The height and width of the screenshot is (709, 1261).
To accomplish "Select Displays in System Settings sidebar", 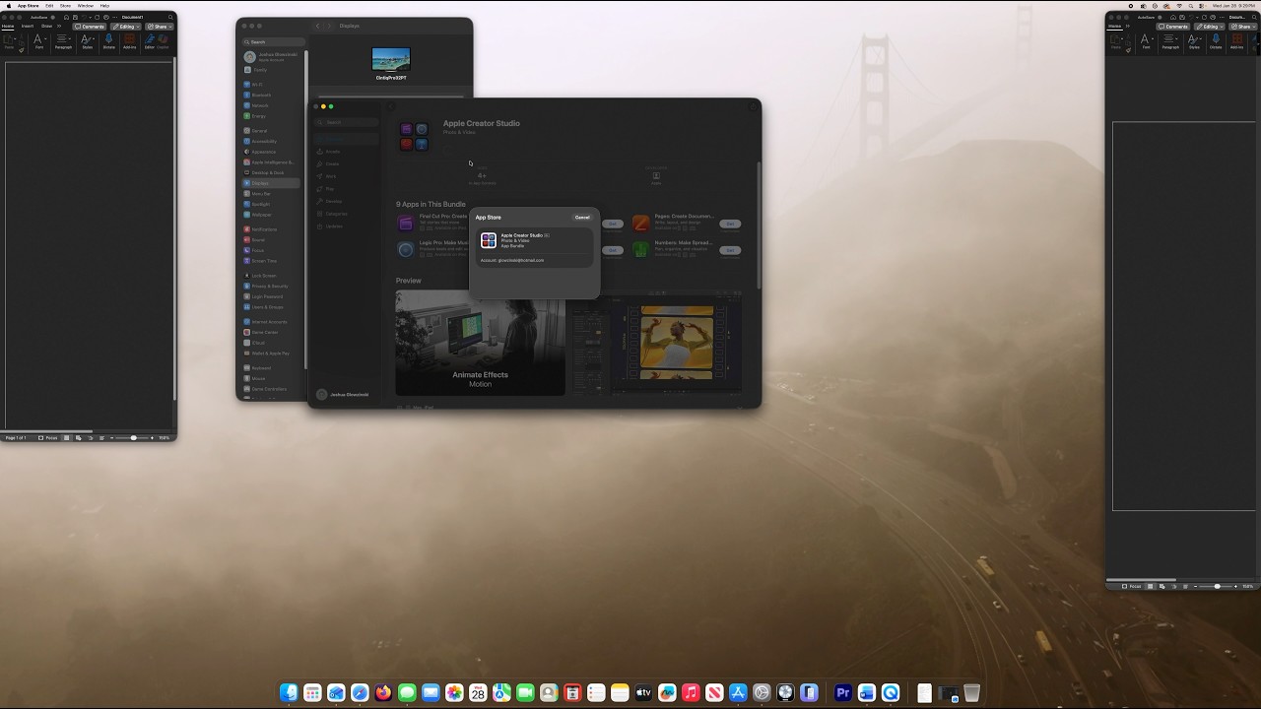I will coord(273,183).
